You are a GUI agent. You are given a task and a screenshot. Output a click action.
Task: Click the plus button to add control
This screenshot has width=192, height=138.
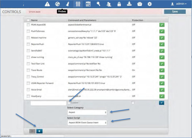pyautogui.click(x=39, y=131)
